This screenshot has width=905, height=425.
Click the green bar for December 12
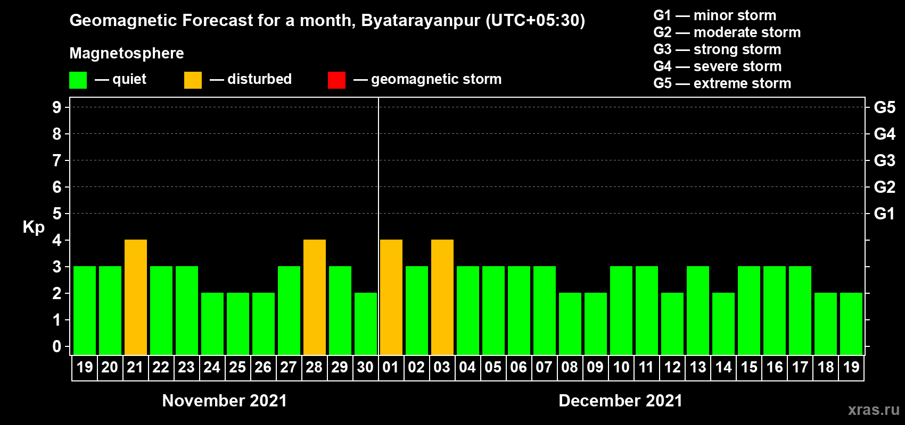(x=672, y=324)
